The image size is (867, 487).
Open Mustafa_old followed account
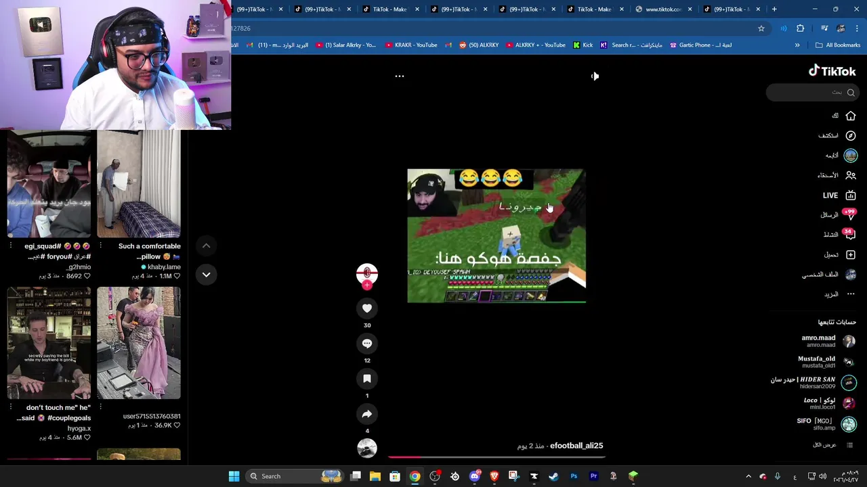pos(826,362)
